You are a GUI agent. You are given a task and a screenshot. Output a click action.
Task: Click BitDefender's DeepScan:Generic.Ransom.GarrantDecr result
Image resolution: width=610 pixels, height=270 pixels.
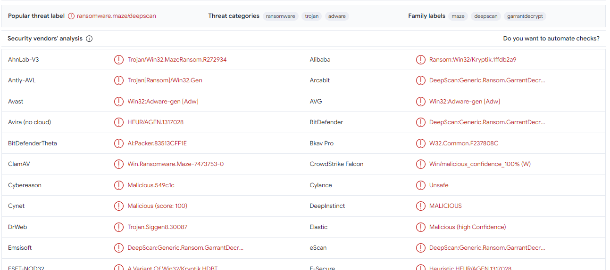(487, 122)
